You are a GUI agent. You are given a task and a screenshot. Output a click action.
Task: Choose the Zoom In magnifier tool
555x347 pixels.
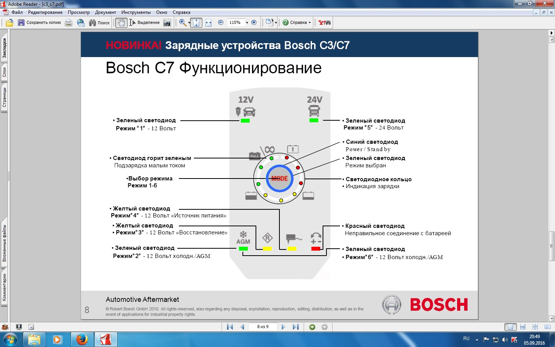(183, 23)
